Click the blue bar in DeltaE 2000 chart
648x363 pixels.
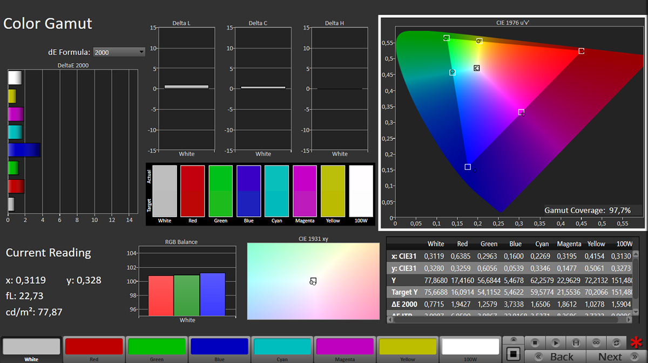point(24,150)
